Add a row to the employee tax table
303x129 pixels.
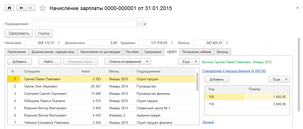point(19,61)
